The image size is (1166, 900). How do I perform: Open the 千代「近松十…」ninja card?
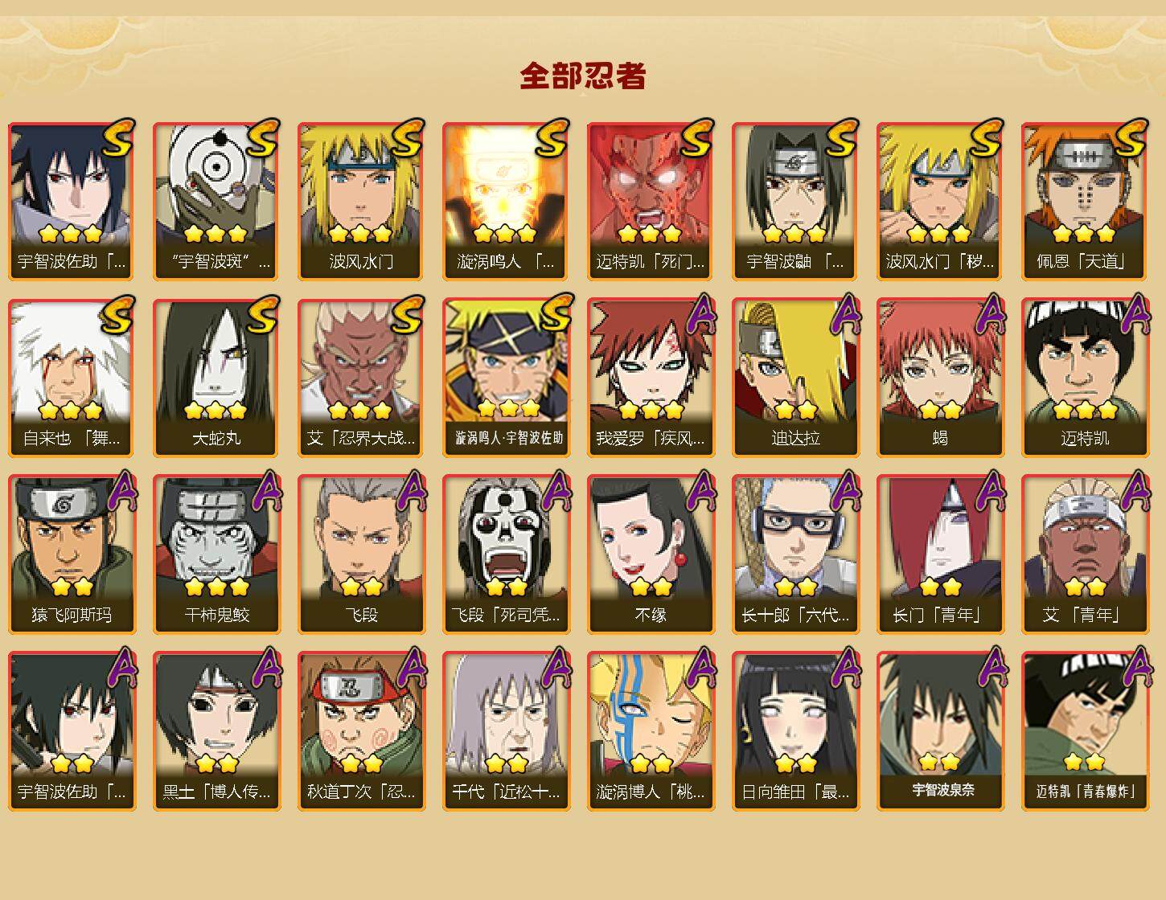click(505, 731)
